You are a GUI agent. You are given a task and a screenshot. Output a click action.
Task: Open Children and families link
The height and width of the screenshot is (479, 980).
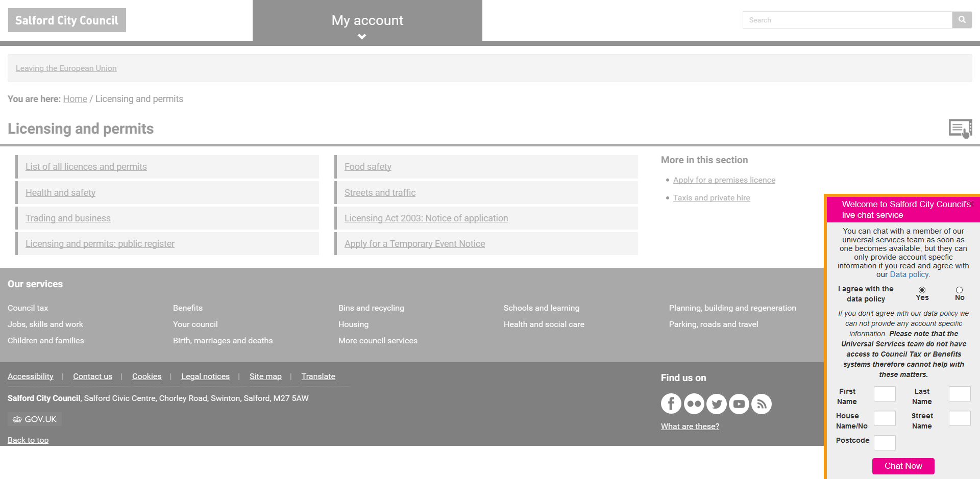(x=46, y=341)
